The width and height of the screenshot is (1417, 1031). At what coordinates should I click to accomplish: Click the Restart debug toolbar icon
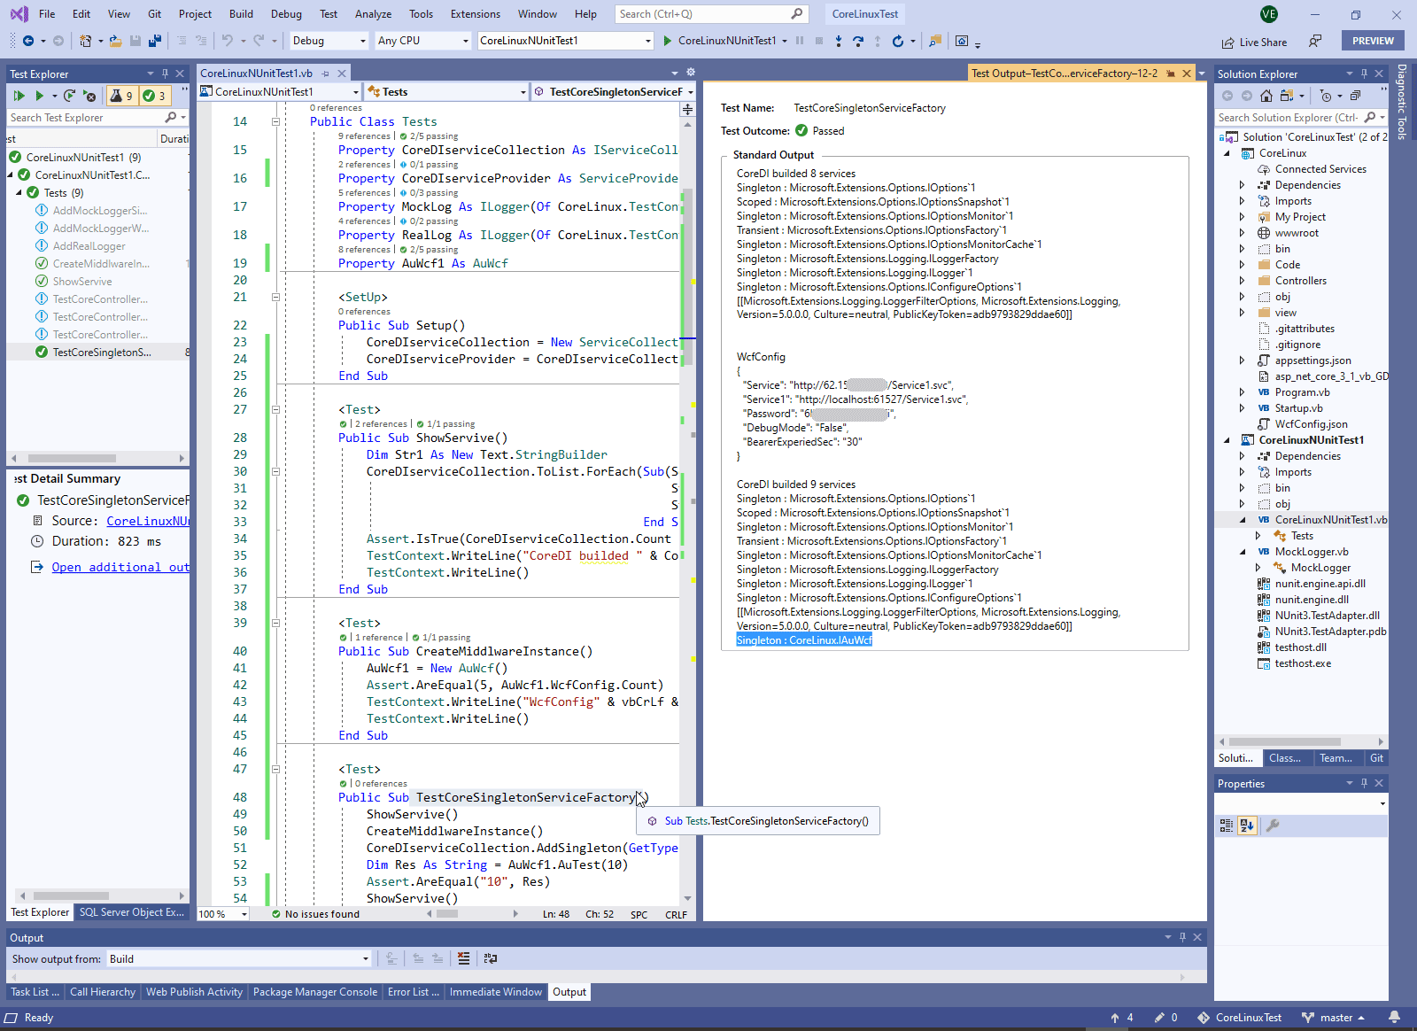point(898,41)
